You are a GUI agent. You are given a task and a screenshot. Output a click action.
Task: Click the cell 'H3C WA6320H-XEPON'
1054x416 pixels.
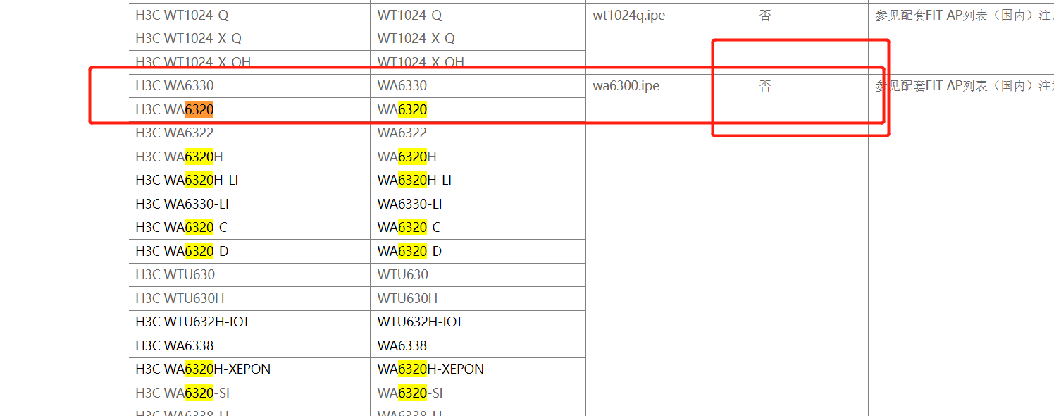tap(249, 369)
